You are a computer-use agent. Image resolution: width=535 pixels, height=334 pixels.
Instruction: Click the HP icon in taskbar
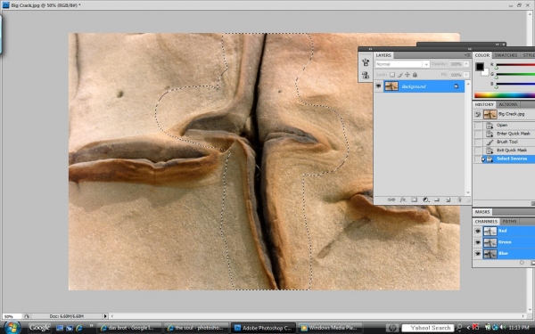click(x=392, y=328)
